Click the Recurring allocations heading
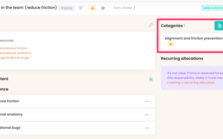The height and width of the screenshot is (139, 223). point(182,58)
